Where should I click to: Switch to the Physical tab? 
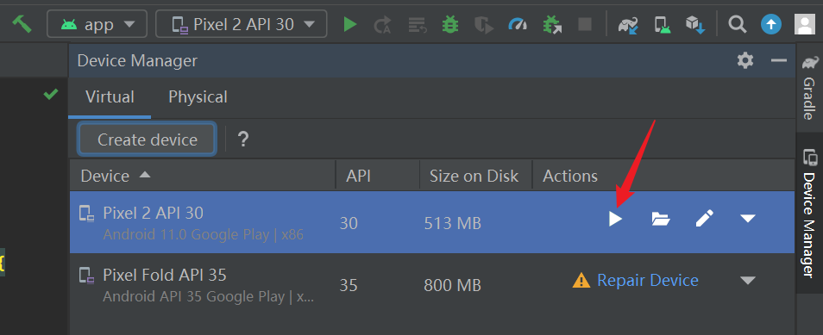pos(198,97)
